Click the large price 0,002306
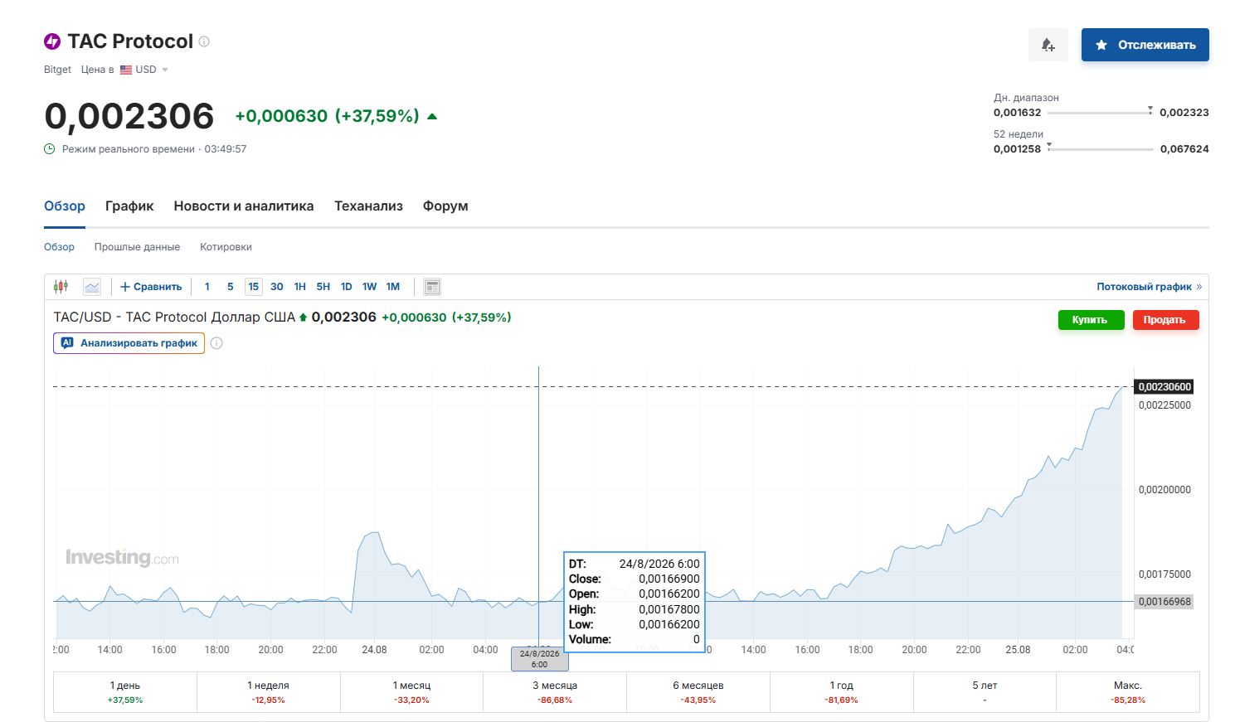Viewport: 1235px width, 722px height. click(x=129, y=116)
